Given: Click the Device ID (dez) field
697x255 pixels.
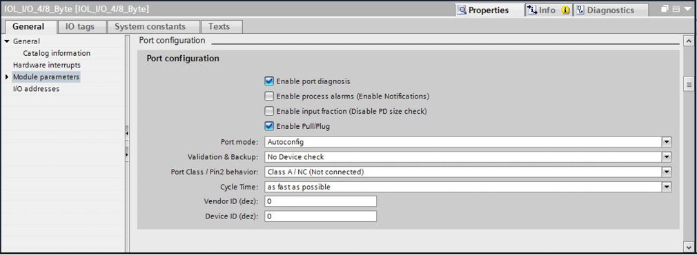Looking at the screenshot, I should pos(320,216).
